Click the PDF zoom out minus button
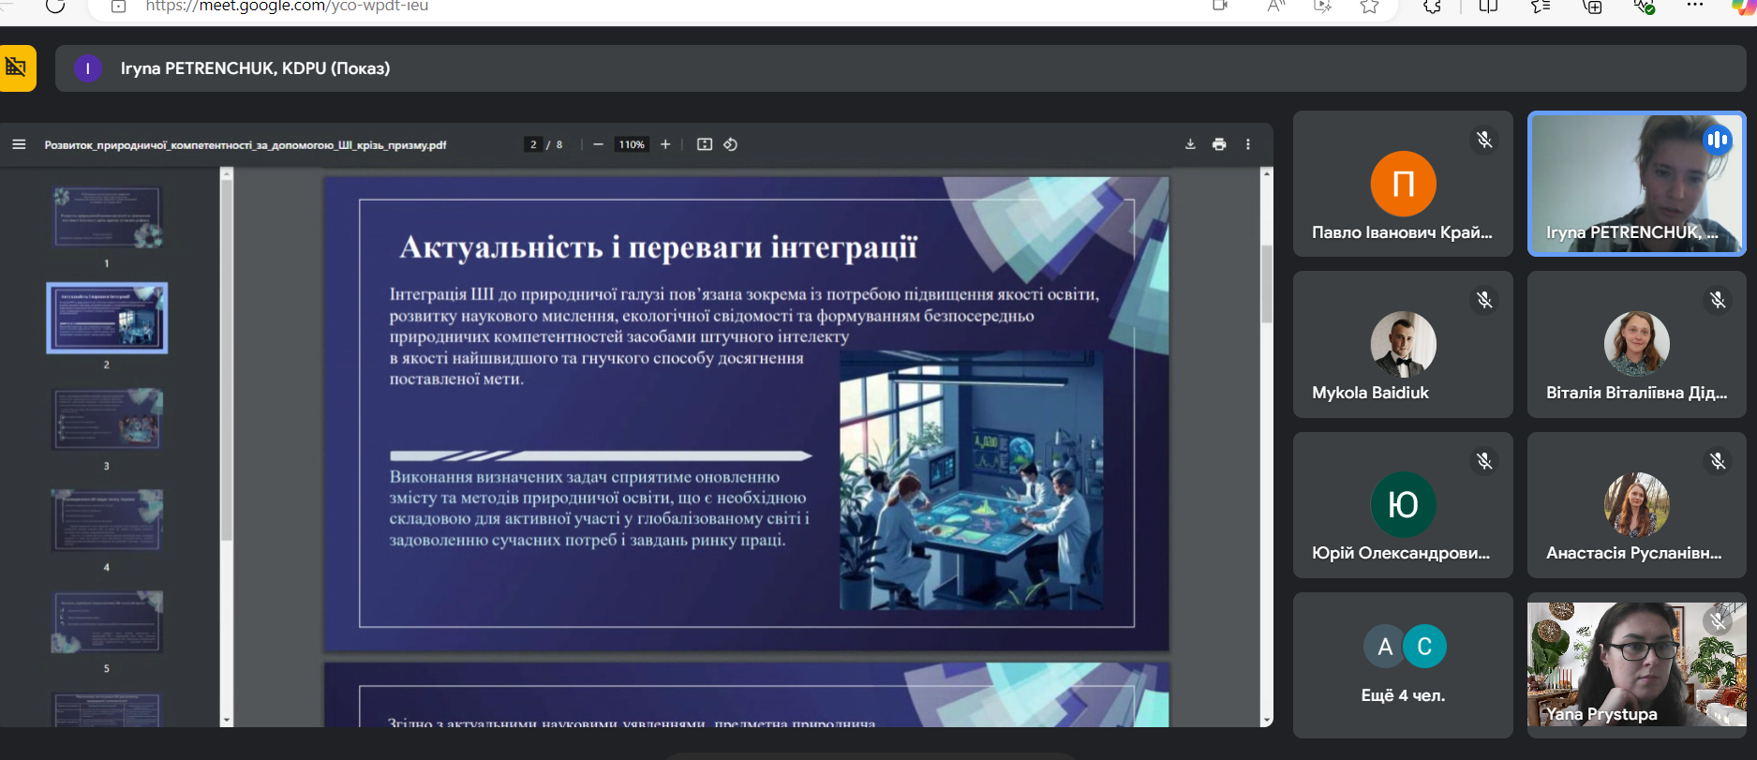This screenshot has width=1757, height=760. [598, 144]
